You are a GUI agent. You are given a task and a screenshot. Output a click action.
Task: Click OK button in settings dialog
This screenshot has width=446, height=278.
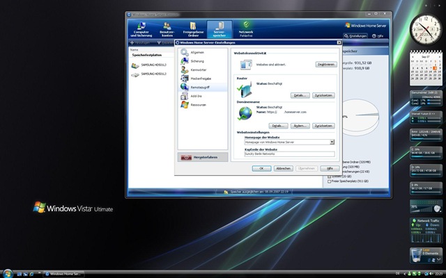tap(261, 168)
